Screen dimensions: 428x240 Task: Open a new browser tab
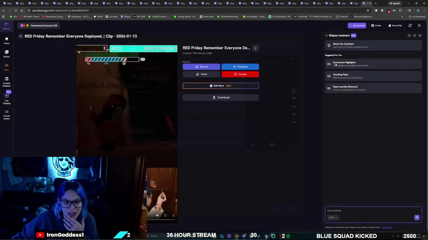pyautogui.click(x=376, y=3)
